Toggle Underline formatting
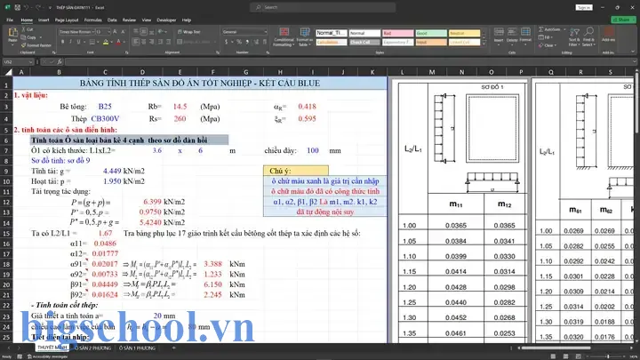Viewport: 640px width, 360px height. pos(78,42)
